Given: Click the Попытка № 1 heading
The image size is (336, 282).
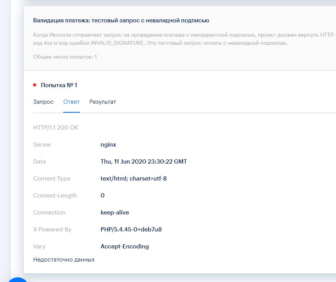Looking at the screenshot, I should click(x=59, y=85).
